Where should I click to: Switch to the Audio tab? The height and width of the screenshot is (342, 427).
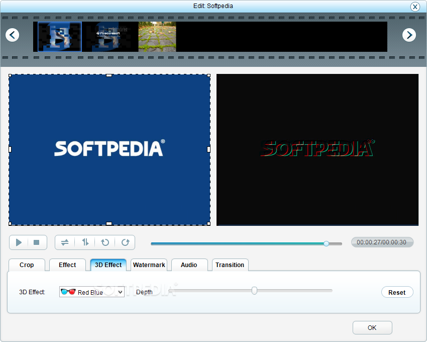click(x=189, y=265)
